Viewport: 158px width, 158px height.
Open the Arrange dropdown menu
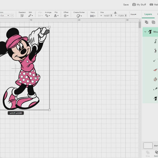click(x=48, y=16)
